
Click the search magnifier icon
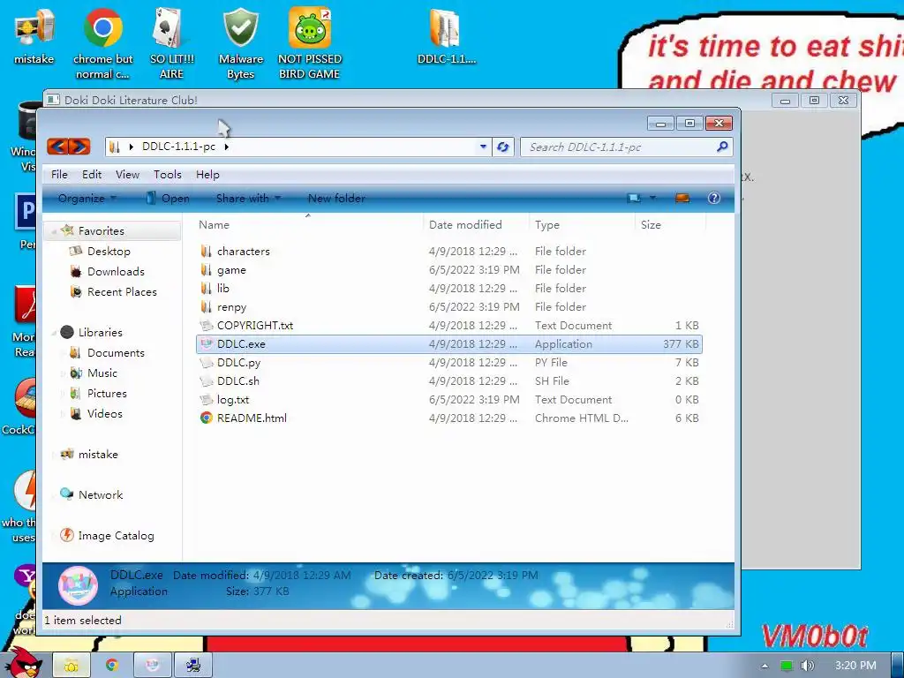click(722, 147)
